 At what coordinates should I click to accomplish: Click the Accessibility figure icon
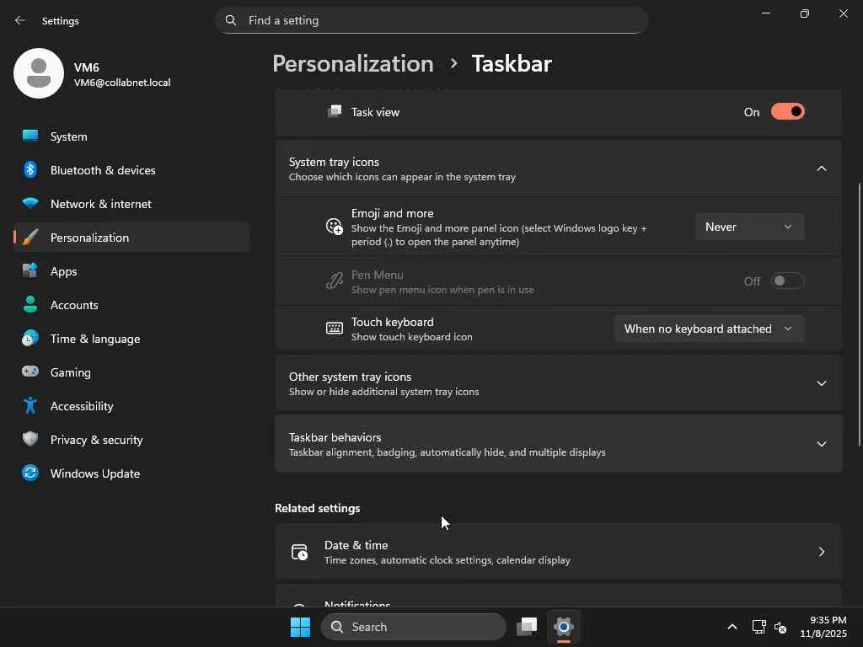[x=30, y=406]
